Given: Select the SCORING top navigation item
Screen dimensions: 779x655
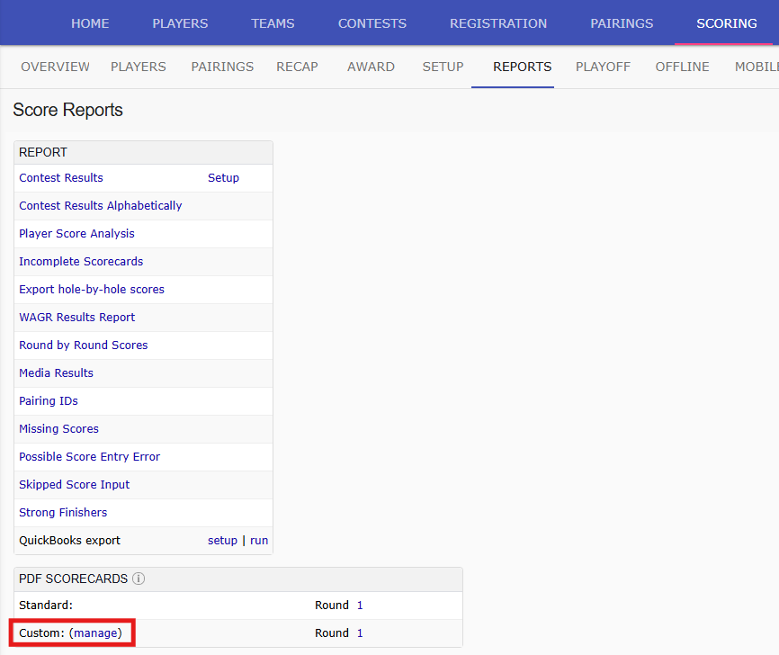Looking at the screenshot, I should tap(726, 23).
